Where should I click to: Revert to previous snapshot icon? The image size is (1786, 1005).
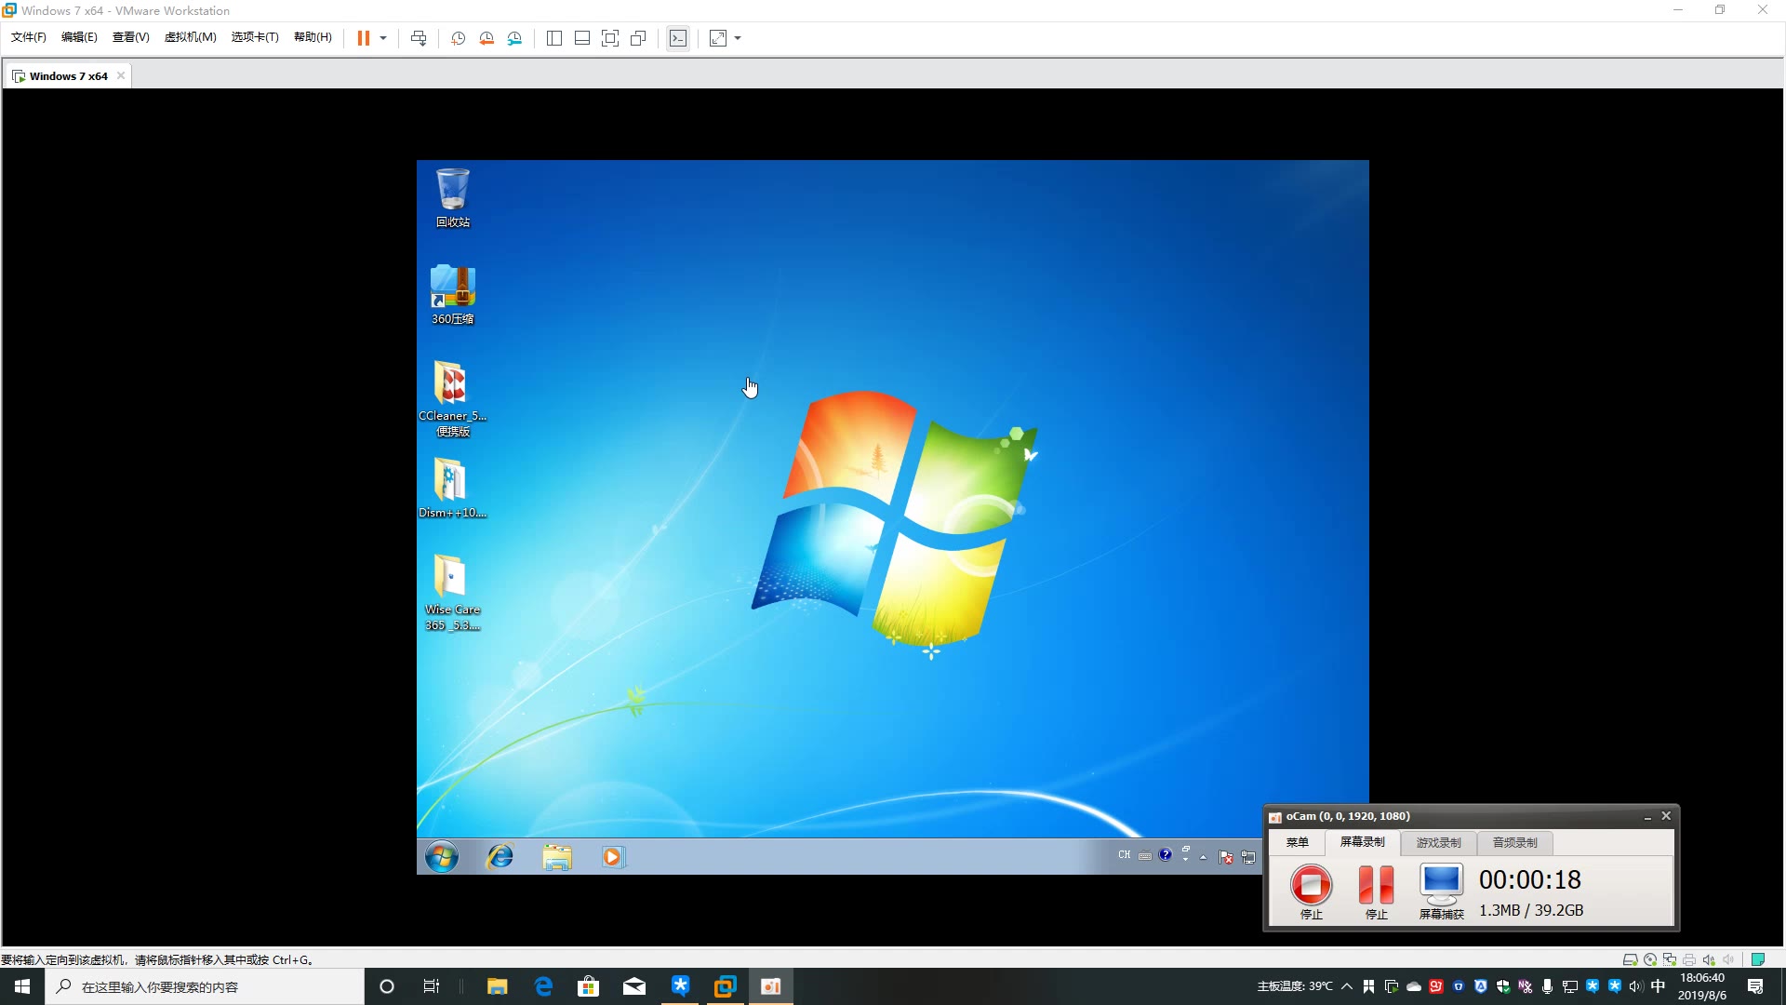[486, 38]
